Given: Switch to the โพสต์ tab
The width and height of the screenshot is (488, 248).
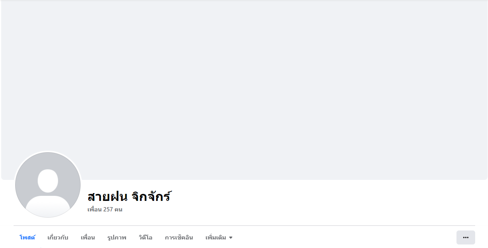Looking at the screenshot, I should [x=27, y=237].
